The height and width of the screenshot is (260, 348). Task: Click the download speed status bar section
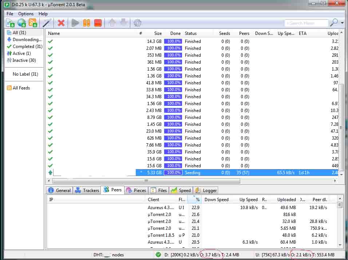[202, 255]
